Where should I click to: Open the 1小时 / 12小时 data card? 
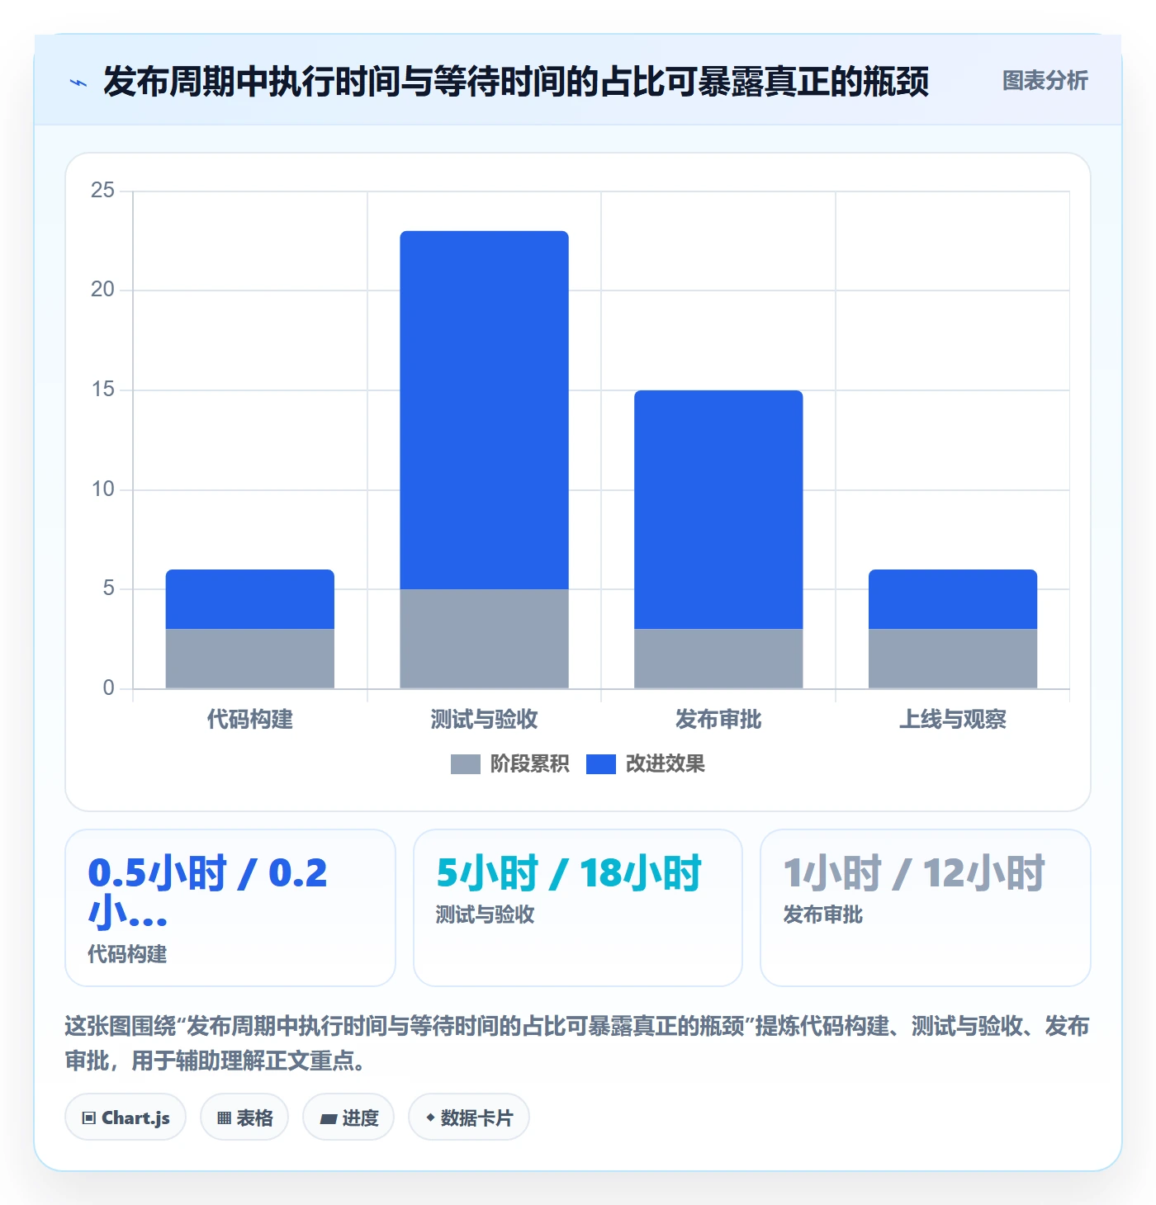[926, 908]
